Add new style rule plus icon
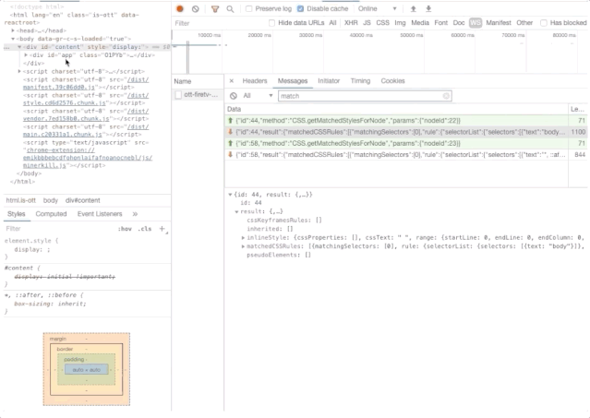 163,229
